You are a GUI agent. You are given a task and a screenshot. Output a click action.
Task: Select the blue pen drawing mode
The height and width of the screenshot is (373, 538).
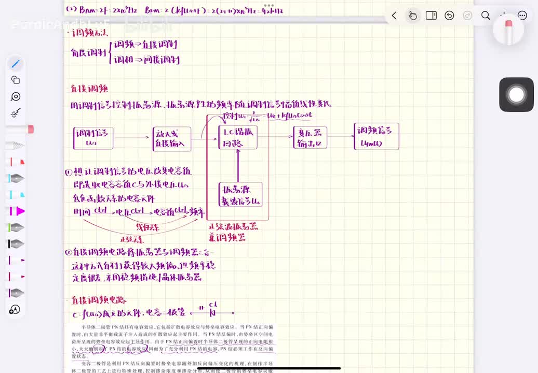click(x=16, y=64)
